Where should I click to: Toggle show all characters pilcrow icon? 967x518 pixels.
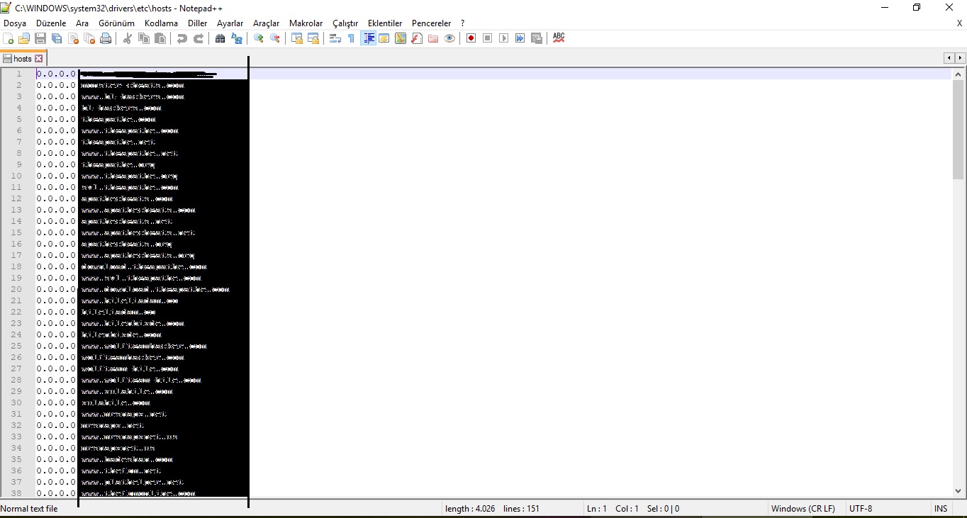coord(352,38)
